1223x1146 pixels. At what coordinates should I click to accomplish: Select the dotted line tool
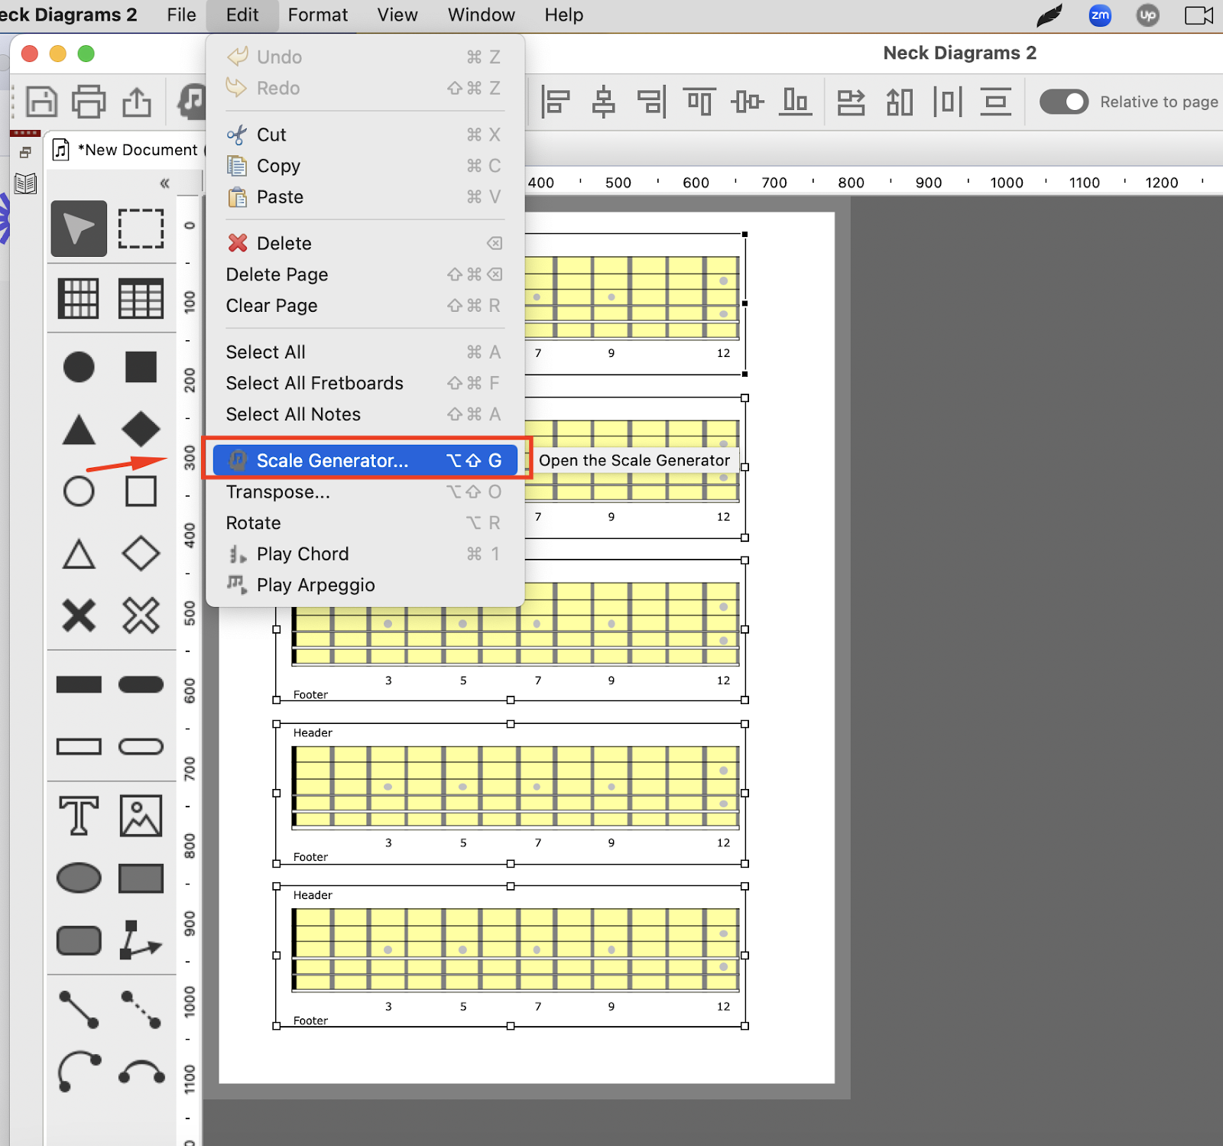click(x=141, y=1009)
